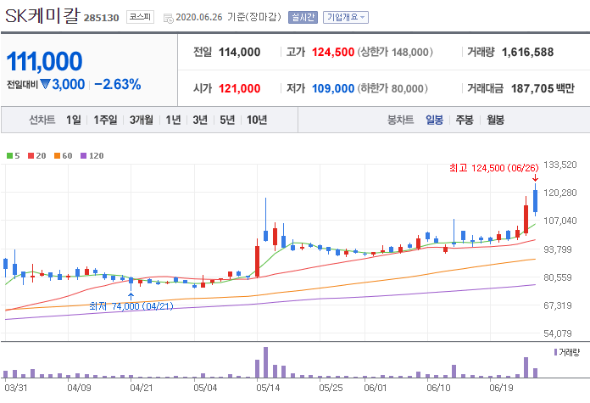Click the tallest volume bar at 05/14
The height and width of the screenshot is (403, 590).
pyautogui.click(x=265, y=362)
